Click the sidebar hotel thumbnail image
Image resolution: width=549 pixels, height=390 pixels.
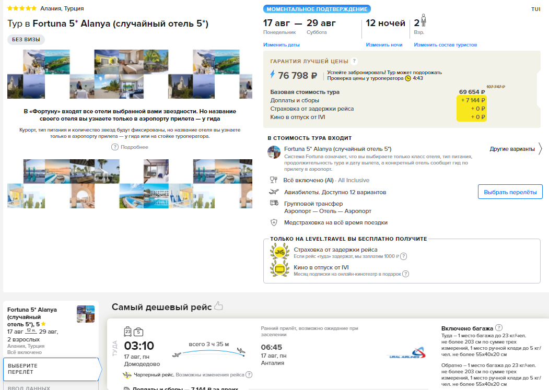[86, 314]
